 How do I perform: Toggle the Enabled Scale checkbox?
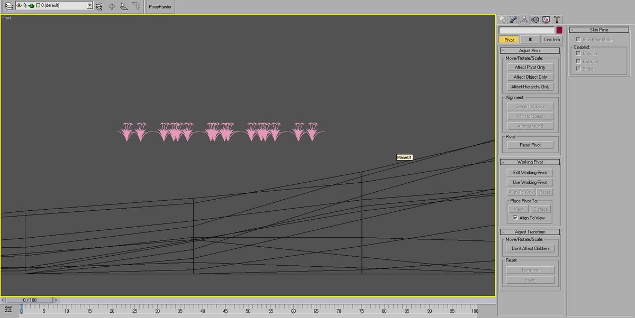click(578, 69)
